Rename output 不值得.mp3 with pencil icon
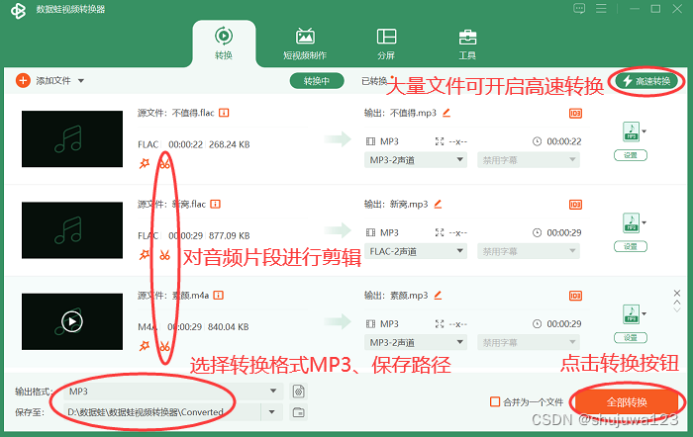The width and height of the screenshot is (693, 437). coord(446,113)
